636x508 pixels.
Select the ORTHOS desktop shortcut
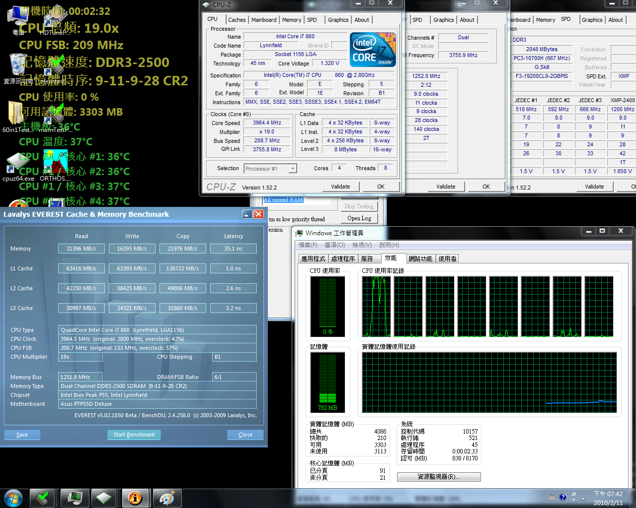point(55,166)
